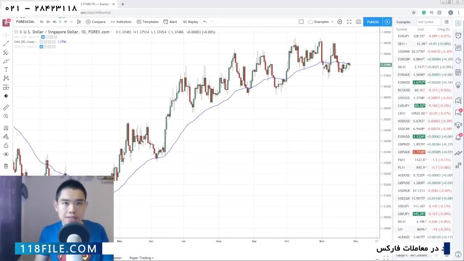This screenshot has height=261, width=464.
Task: Click the zoom in magnifier tool
Action: (6, 116)
